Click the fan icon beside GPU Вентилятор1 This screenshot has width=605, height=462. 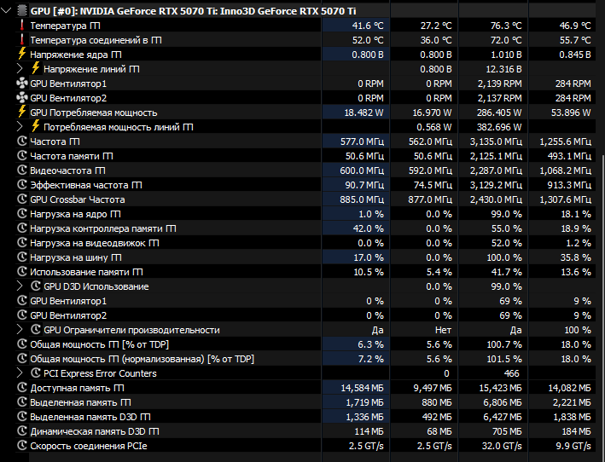coord(22,84)
